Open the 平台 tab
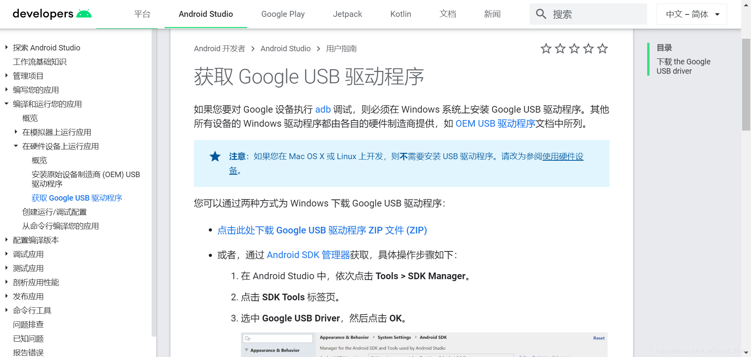This screenshot has height=357, width=751. point(142,14)
